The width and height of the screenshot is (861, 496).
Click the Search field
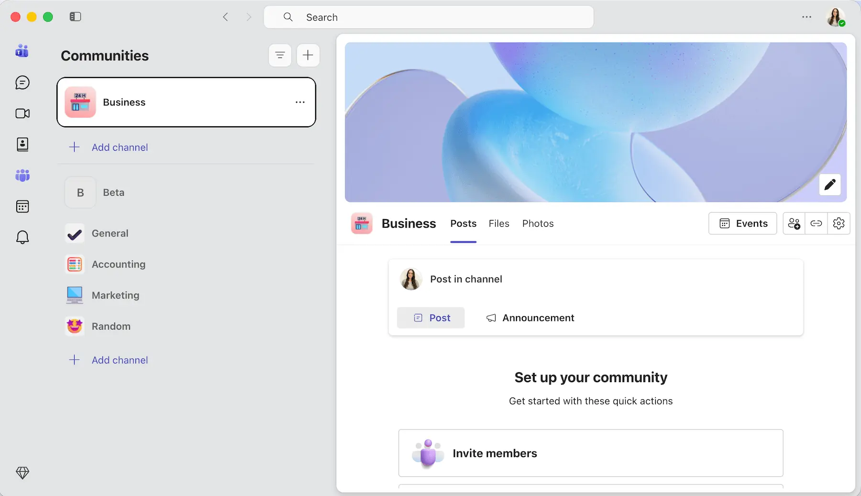point(429,17)
